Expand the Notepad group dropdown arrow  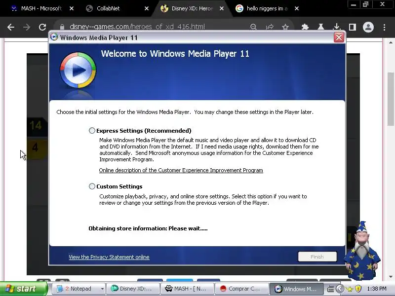(102, 289)
